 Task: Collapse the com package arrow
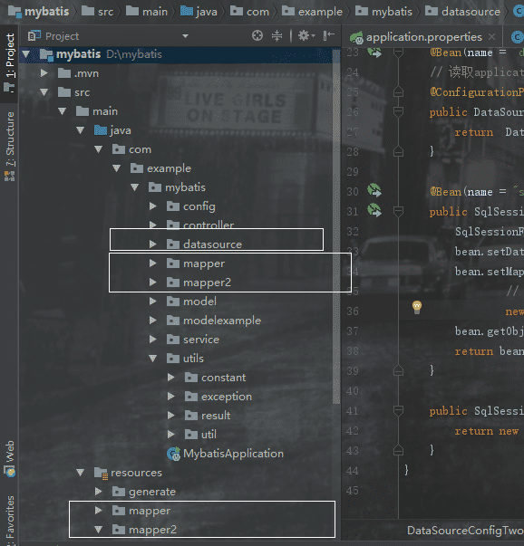click(x=98, y=149)
